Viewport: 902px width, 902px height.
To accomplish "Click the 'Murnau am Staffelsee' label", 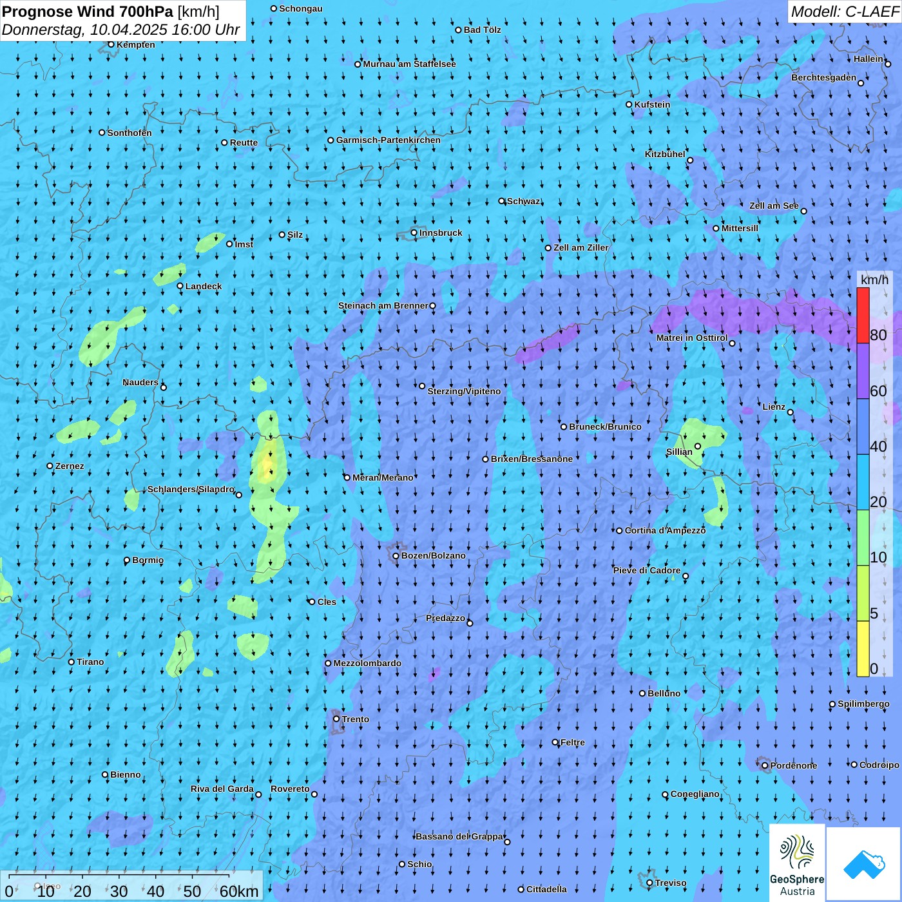I will coord(410,64).
